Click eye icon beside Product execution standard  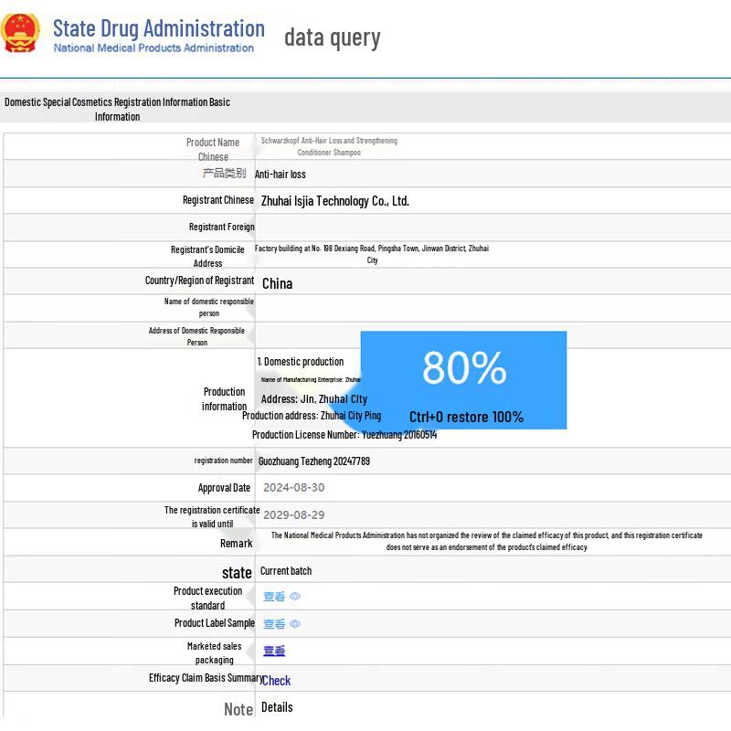click(294, 597)
